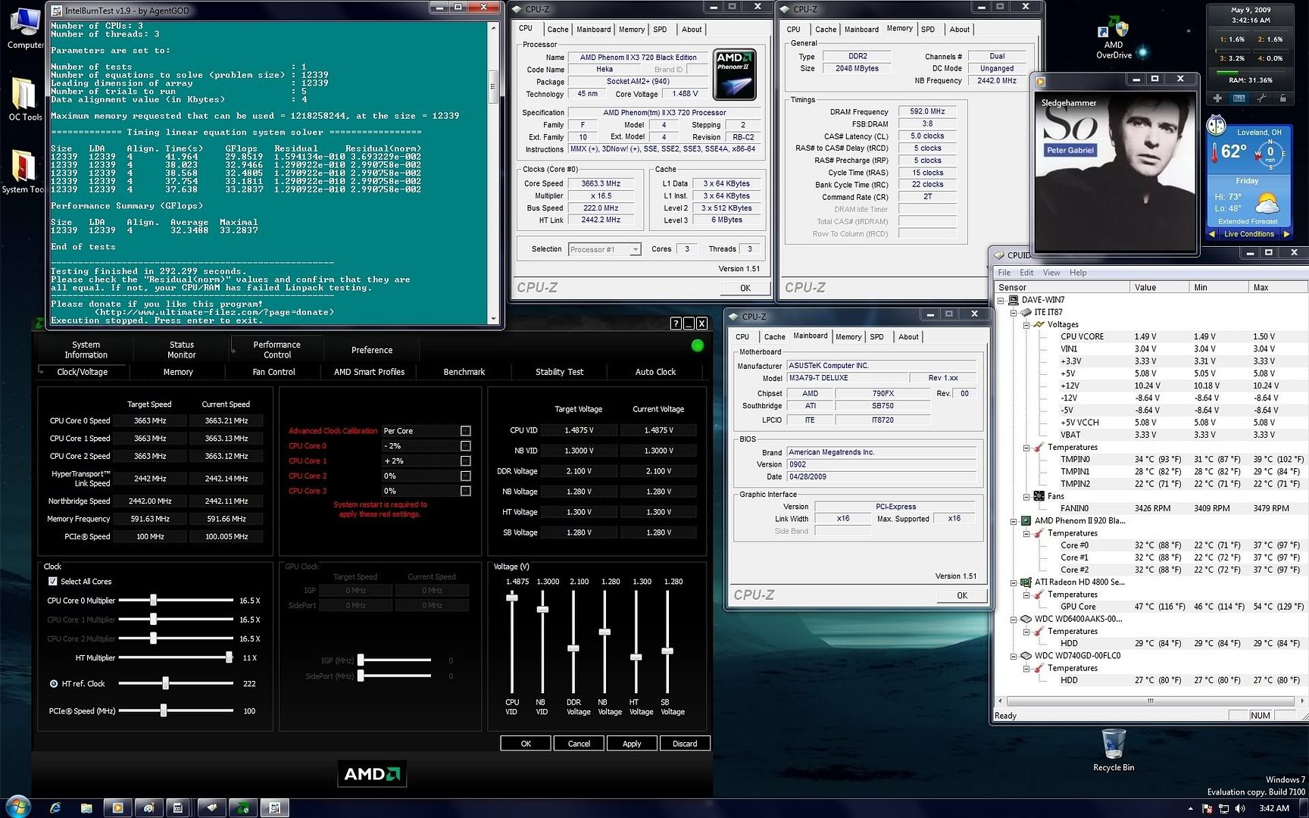
Task: Click the Windows Start orb
Action: (x=17, y=807)
